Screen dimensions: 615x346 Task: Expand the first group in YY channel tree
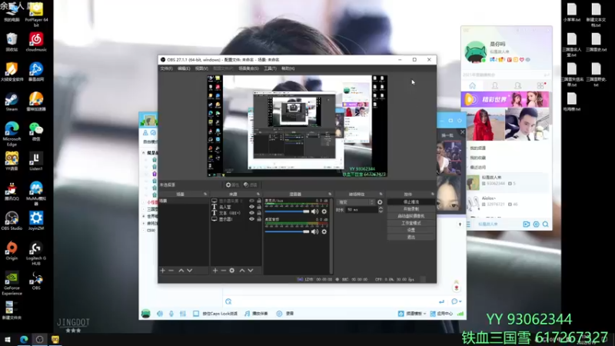(144, 152)
